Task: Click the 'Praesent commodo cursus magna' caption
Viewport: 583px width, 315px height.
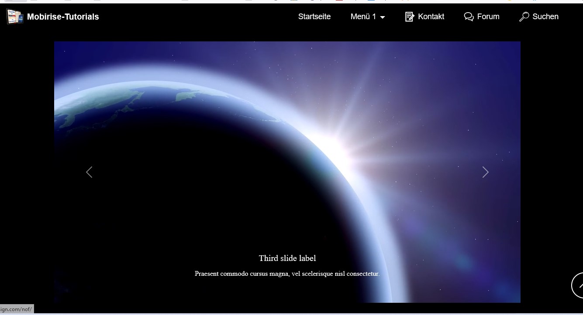Action: (x=287, y=274)
